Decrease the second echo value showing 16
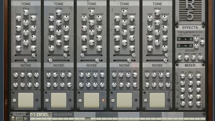Screen dimensions: 215x121 [x=179, y=46]
